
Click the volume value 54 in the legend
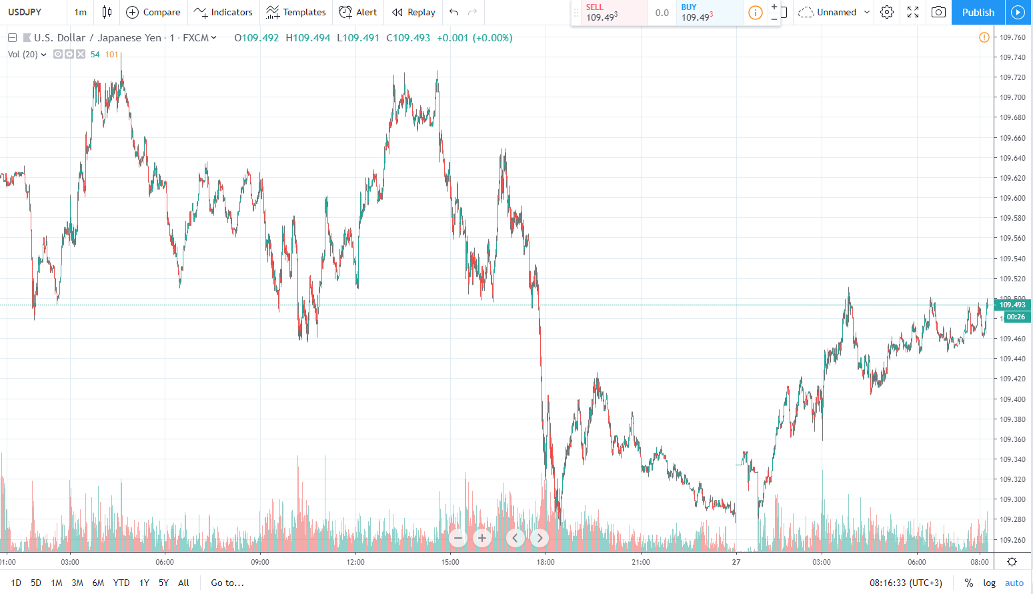pos(95,55)
